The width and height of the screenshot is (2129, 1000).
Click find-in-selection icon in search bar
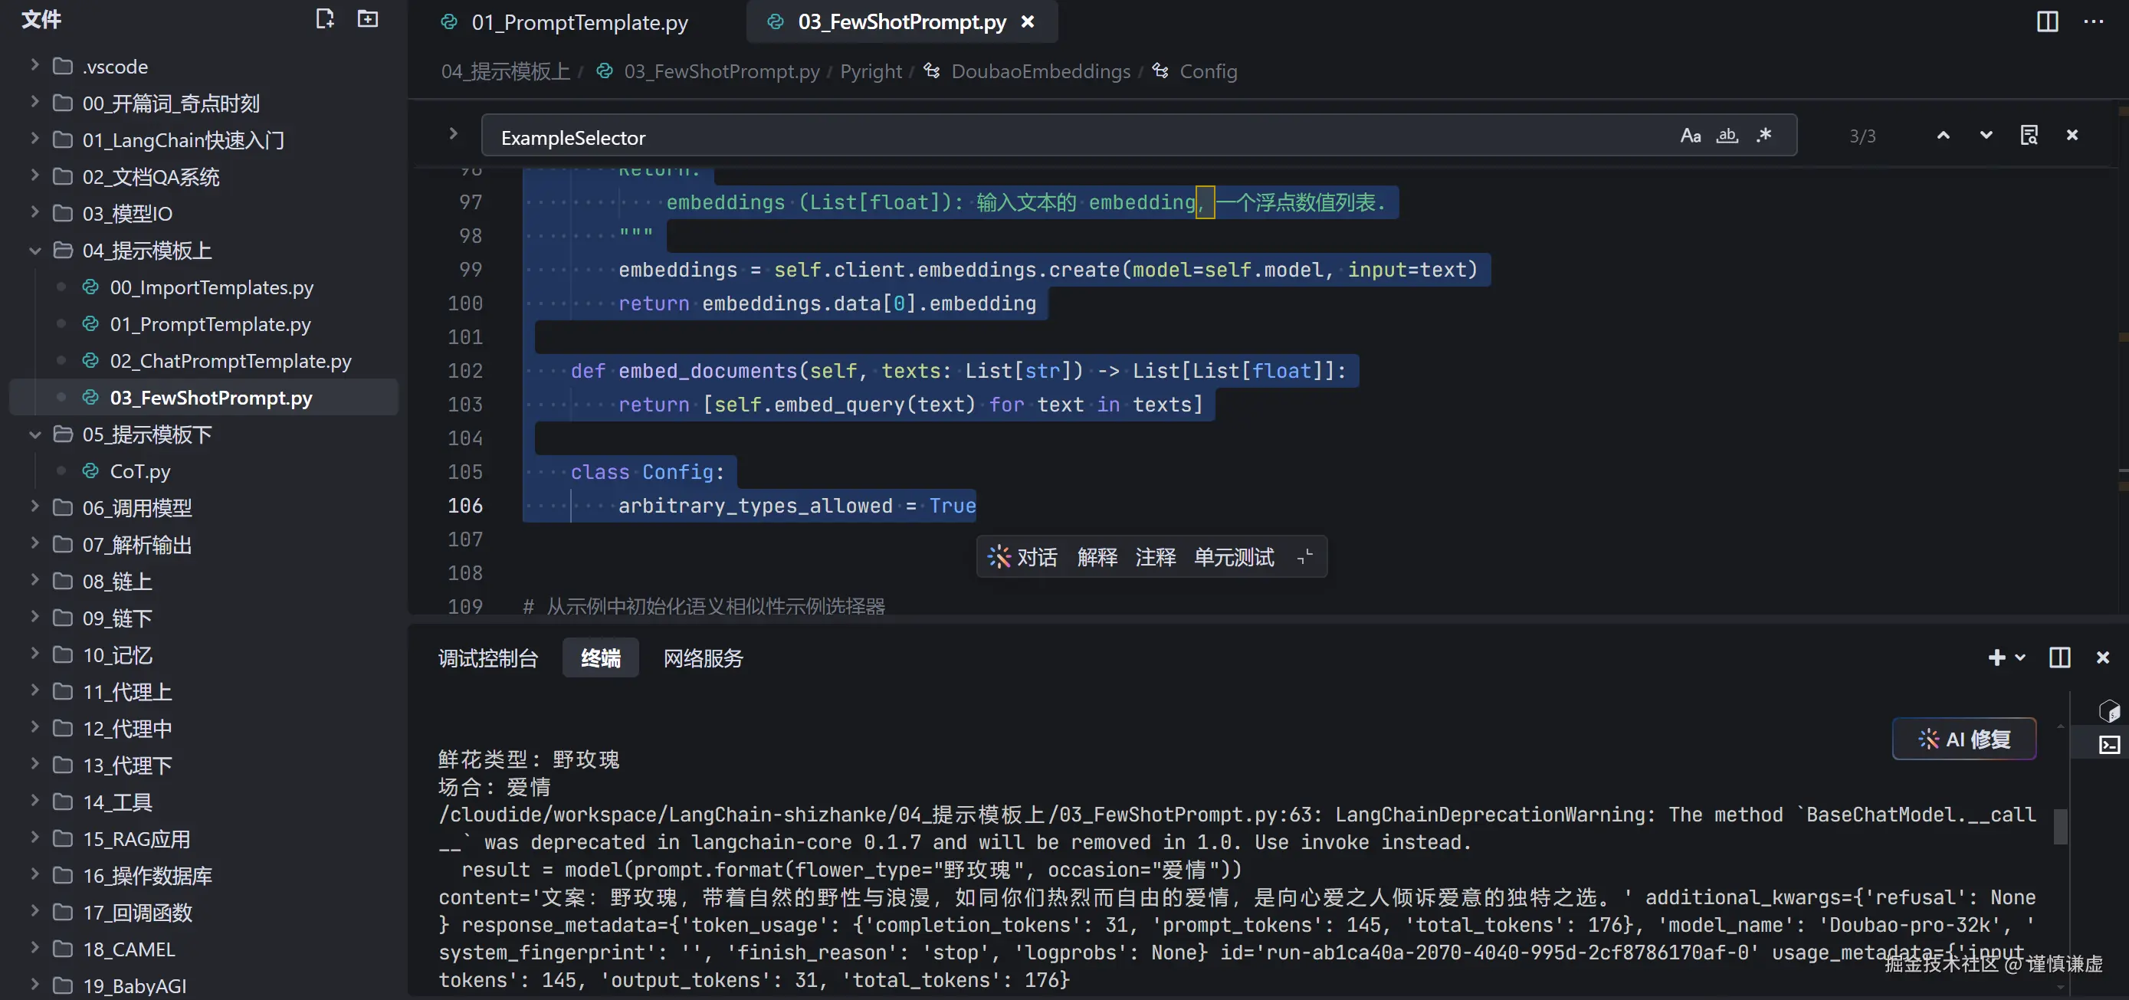pos(2028,136)
